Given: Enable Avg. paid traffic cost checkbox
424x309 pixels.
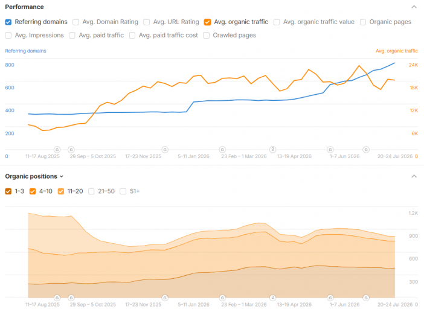Looking at the screenshot, I should pyautogui.click(x=132, y=36).
